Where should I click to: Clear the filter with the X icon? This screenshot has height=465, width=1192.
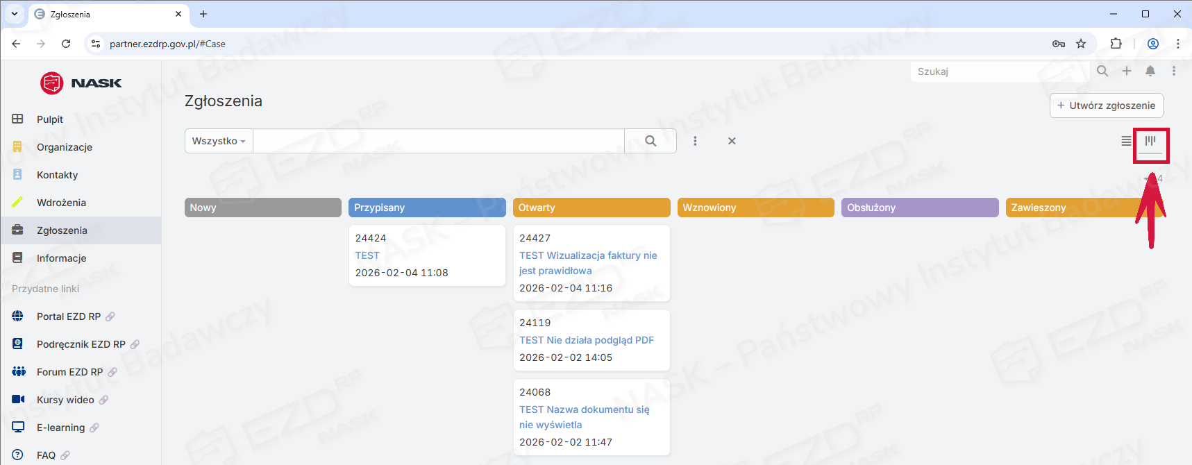pos(732,141)
